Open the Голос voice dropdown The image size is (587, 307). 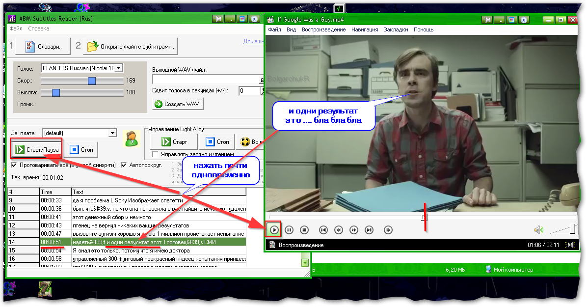[118, 68]
